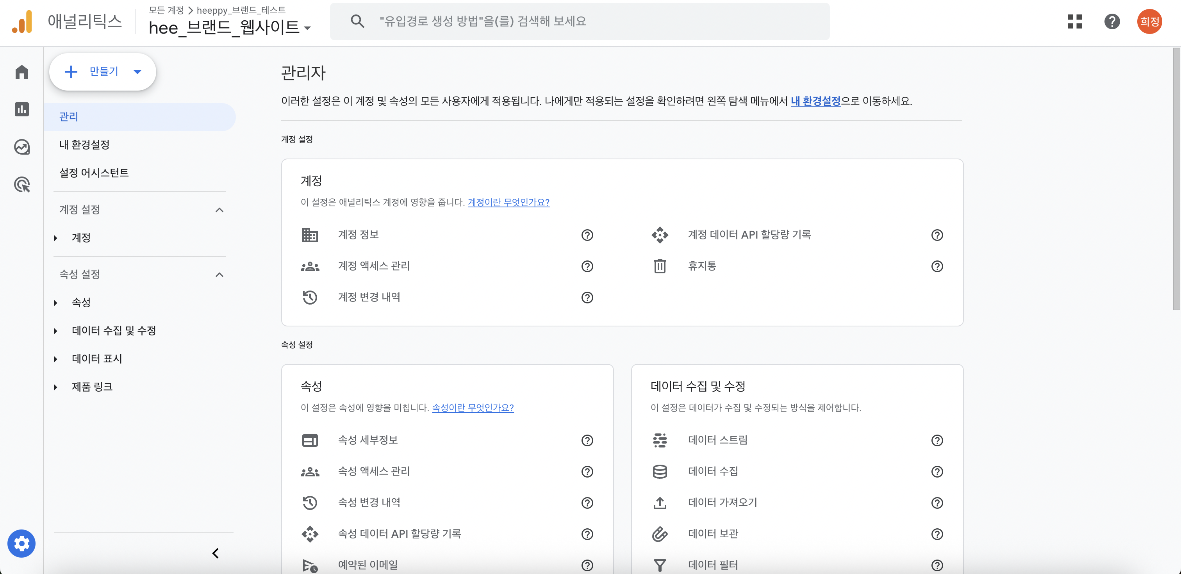This screenshot has width=1181, height=574.
Task: Collapse the 속성 설정 section
Action: [219, 275]
